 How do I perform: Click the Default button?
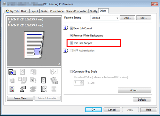click(x=142, y=100)
